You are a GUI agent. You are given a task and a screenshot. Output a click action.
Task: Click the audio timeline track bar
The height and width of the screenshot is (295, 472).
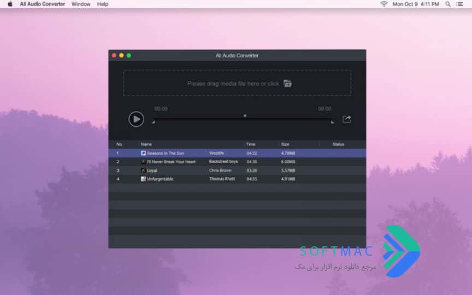(243, 119)
